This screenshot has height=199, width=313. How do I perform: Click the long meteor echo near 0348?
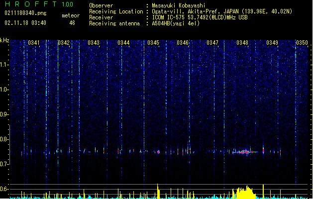pos(244,152)
